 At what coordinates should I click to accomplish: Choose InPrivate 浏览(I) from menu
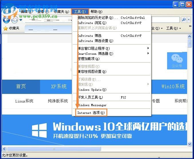click(x=112, y=23)
